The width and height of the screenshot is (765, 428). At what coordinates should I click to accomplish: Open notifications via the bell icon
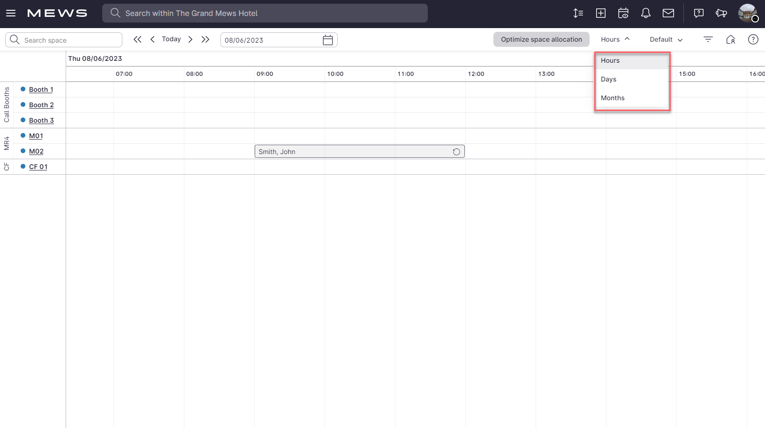click(645, 13)
